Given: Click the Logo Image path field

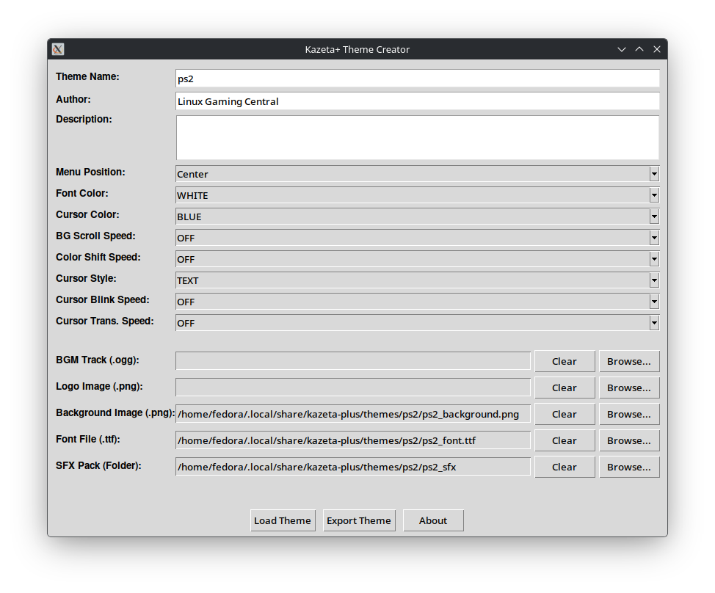Looking at the screenshot, I should [353, 388].
